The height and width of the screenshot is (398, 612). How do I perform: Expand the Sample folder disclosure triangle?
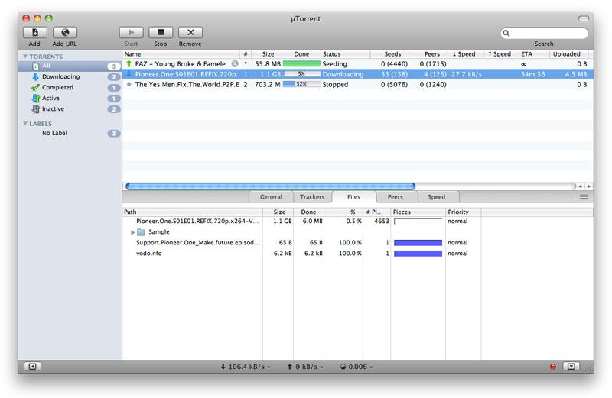pos(132,232)
